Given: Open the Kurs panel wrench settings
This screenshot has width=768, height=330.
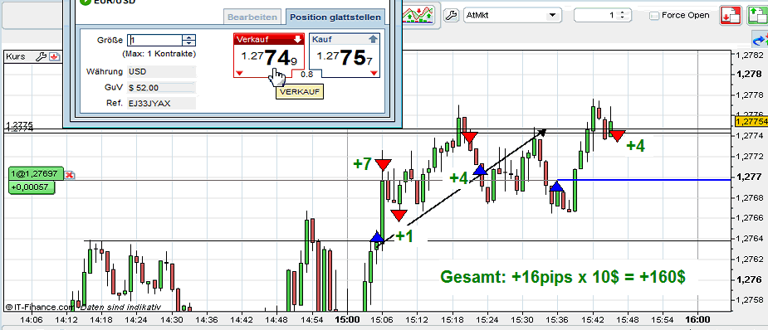Looking at the screenshot, I should pos(42,56).
